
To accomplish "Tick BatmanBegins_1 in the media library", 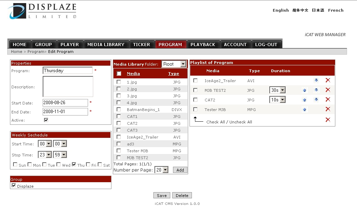I will tap(119, 109).
